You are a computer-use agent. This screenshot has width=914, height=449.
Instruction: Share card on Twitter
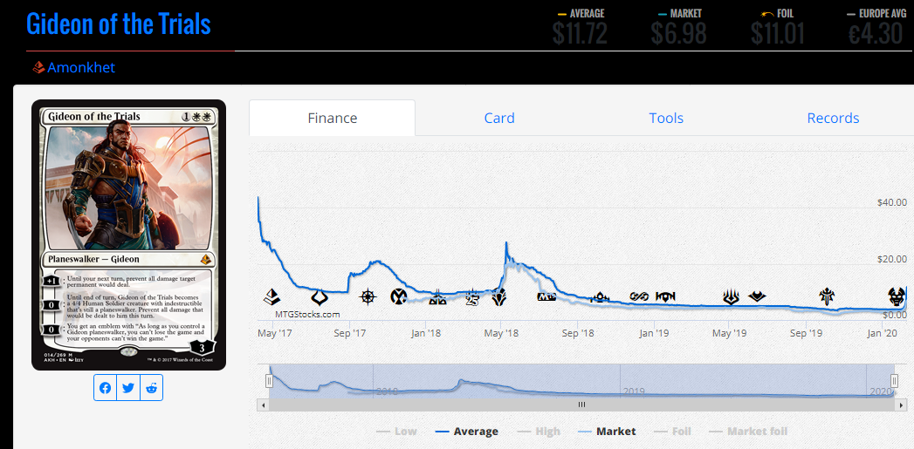point(128,388)
